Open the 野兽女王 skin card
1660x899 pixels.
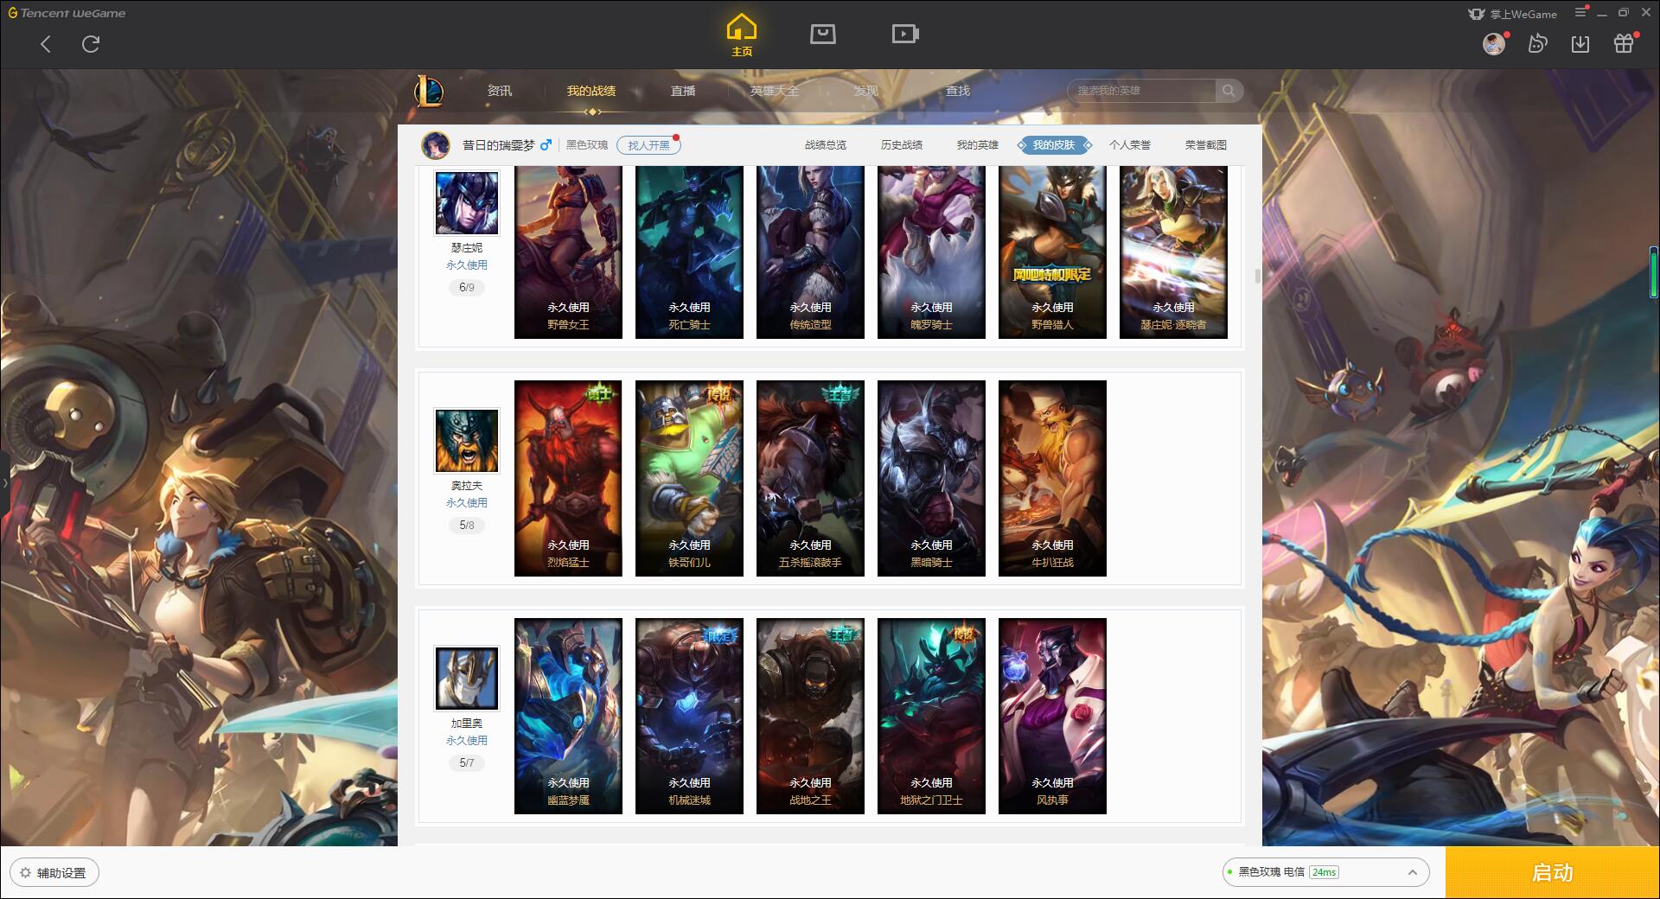[568, 252]
